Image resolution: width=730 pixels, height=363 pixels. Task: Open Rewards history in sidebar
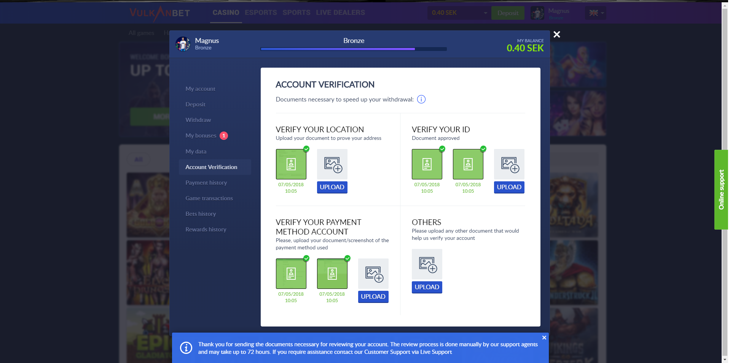pos(206,229)
